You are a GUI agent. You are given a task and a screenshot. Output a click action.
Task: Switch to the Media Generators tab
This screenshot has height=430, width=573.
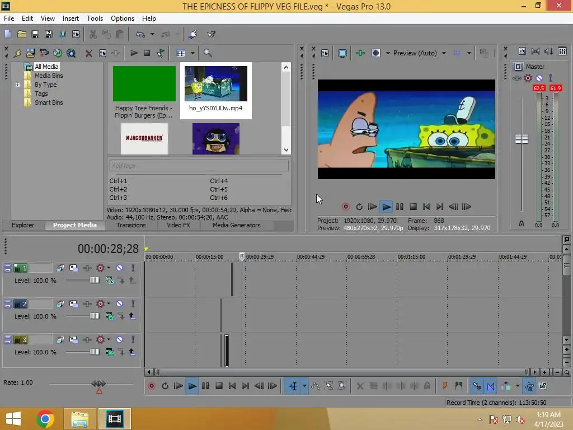(237, 225)
